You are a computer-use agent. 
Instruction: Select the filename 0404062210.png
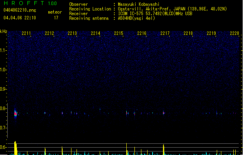pyautogui.click(x=20, y=10)
